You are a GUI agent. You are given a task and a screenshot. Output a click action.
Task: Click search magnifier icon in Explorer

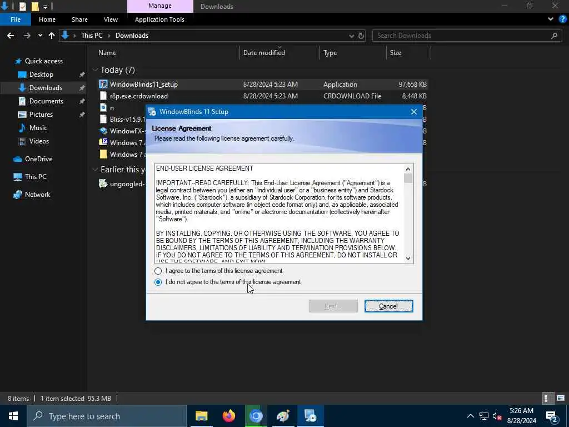pos(554,36)
